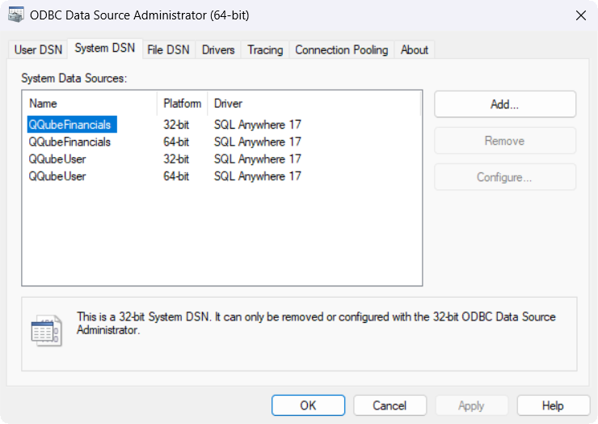Screen dimensions: 598x424
Task: Click the greyed-out Apply button
Action: pos(471,405)
